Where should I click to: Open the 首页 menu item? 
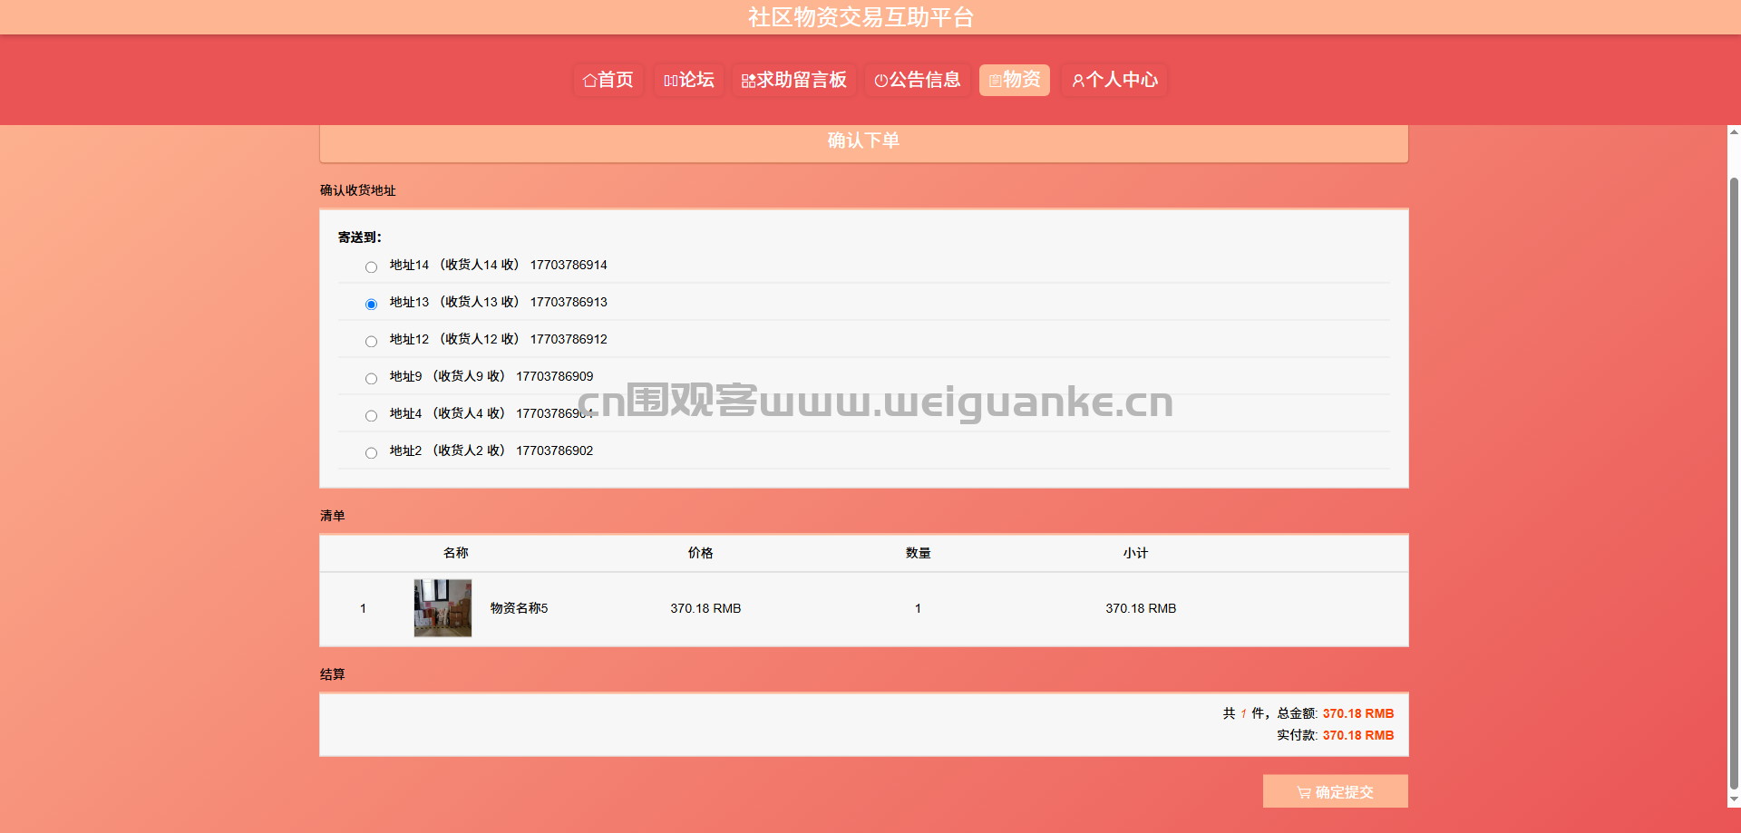[608, 80]
